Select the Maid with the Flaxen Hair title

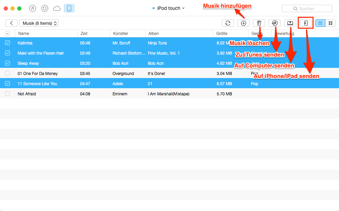pyautogui.click(x=41, y=53)
